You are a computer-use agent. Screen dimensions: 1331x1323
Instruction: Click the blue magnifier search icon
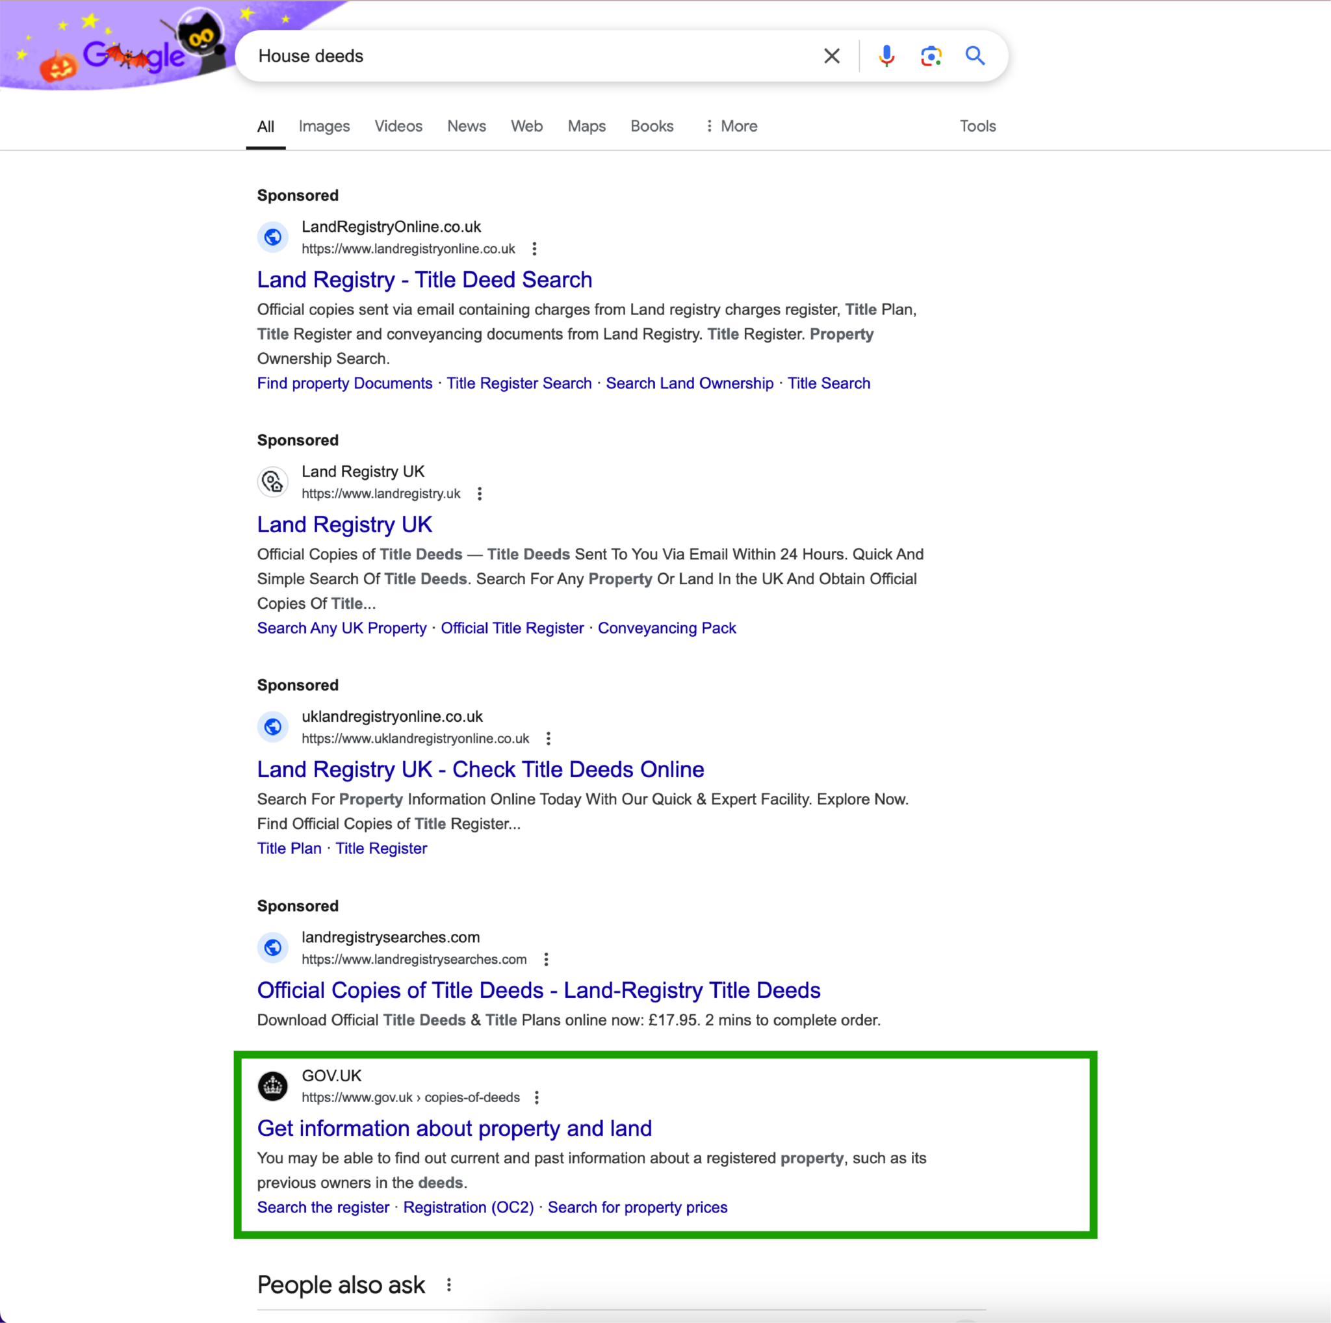pos(974,56)
